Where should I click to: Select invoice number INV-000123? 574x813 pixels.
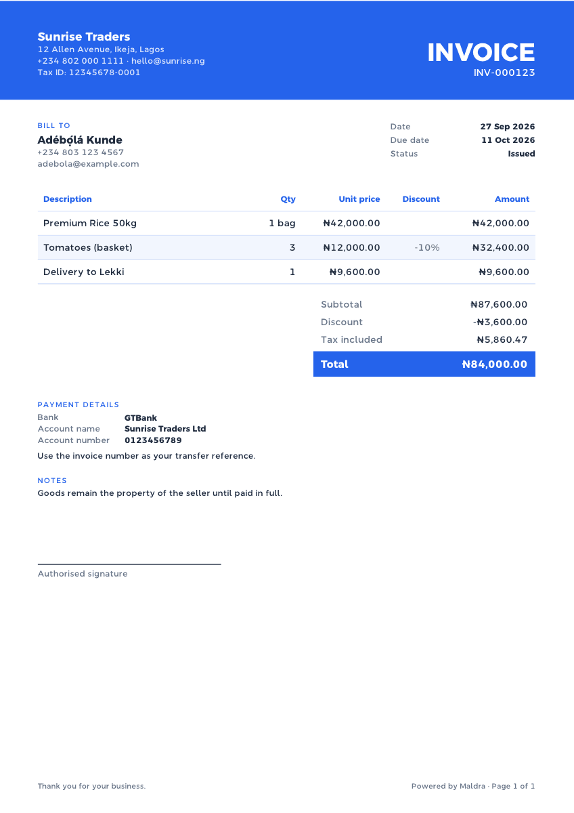click(504, 72)
